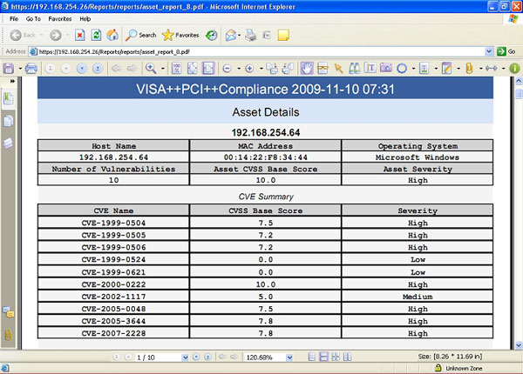Jump to last page in PDF toolbar
The height and width of the screenshot is (374, 523).
(98, 69)
